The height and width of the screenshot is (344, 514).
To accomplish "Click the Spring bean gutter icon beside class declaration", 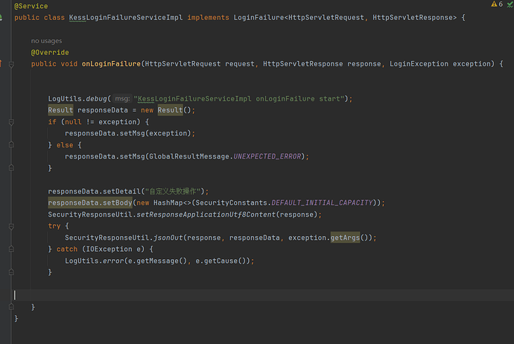I will pos(2,16).
